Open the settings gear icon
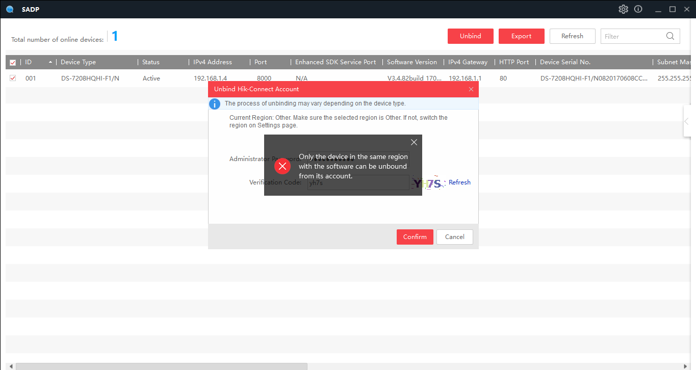The width and height of the screenshot is (696, 370). point(623,9)
